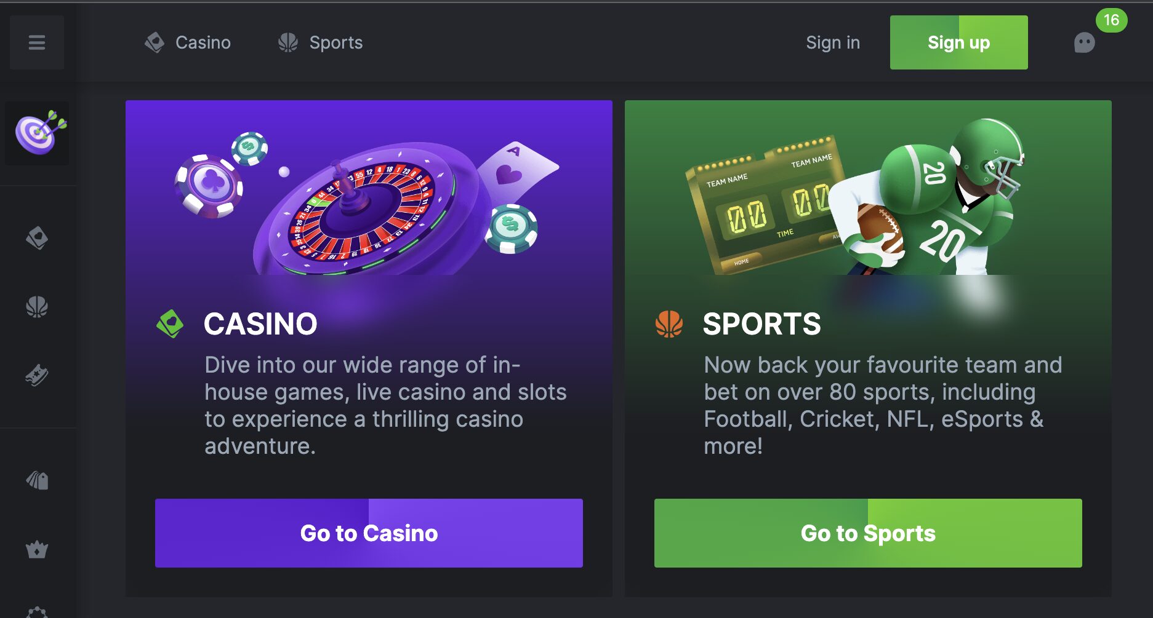Select the casino card icon in the sidebar
Screen dimensions: 1153x618
[x=37, y=238]
